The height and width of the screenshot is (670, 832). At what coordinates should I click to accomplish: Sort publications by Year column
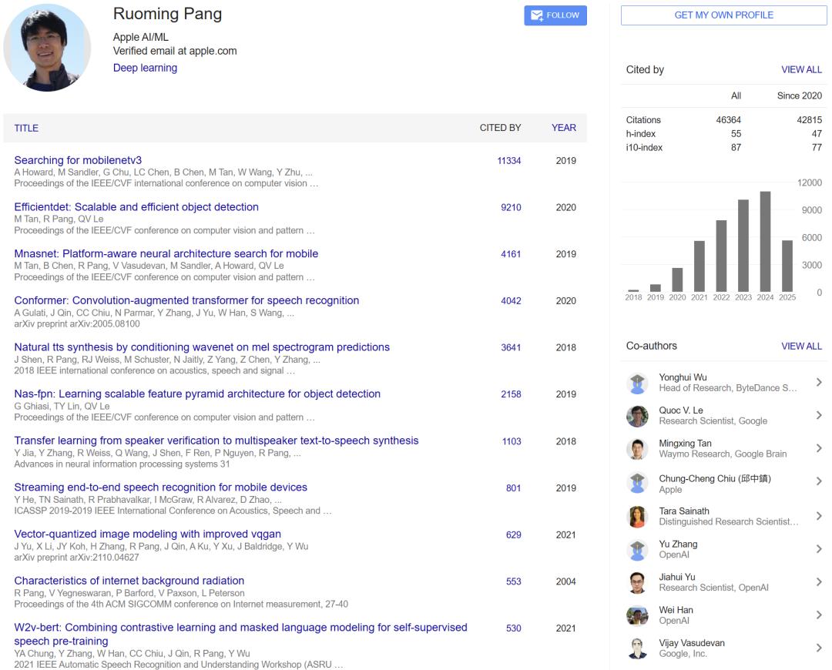(563, 128)
